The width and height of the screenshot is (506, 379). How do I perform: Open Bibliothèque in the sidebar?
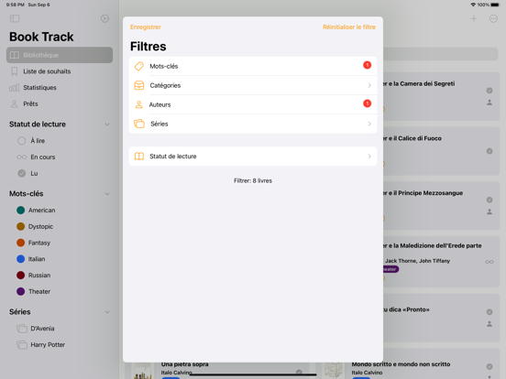point(60,55)
